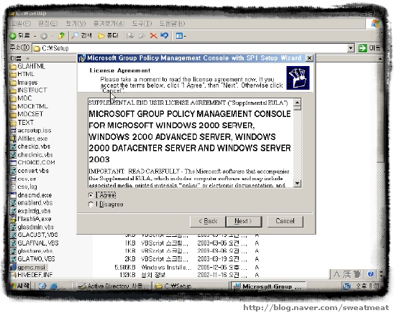This screenshot has width=394, height=323.
Task: Open the 편집(E) menu
Action: [x=47, y=24]
